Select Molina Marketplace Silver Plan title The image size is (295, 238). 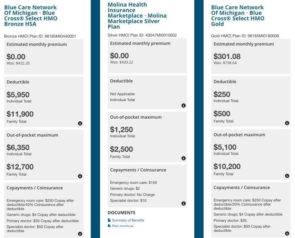pyautogui.click(x=137, y=16)
